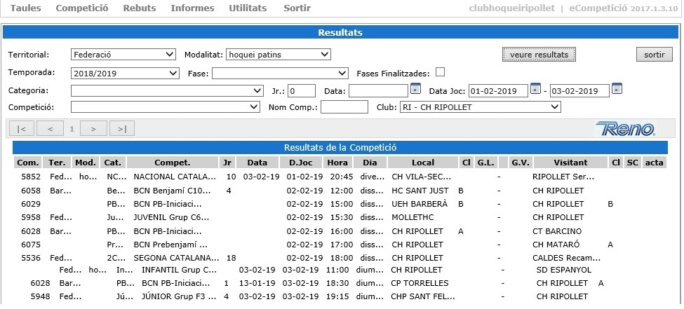Screen dimensions: 684x309
Task: Select the HC SANT JUST local team cell
Action: (420, 191)
